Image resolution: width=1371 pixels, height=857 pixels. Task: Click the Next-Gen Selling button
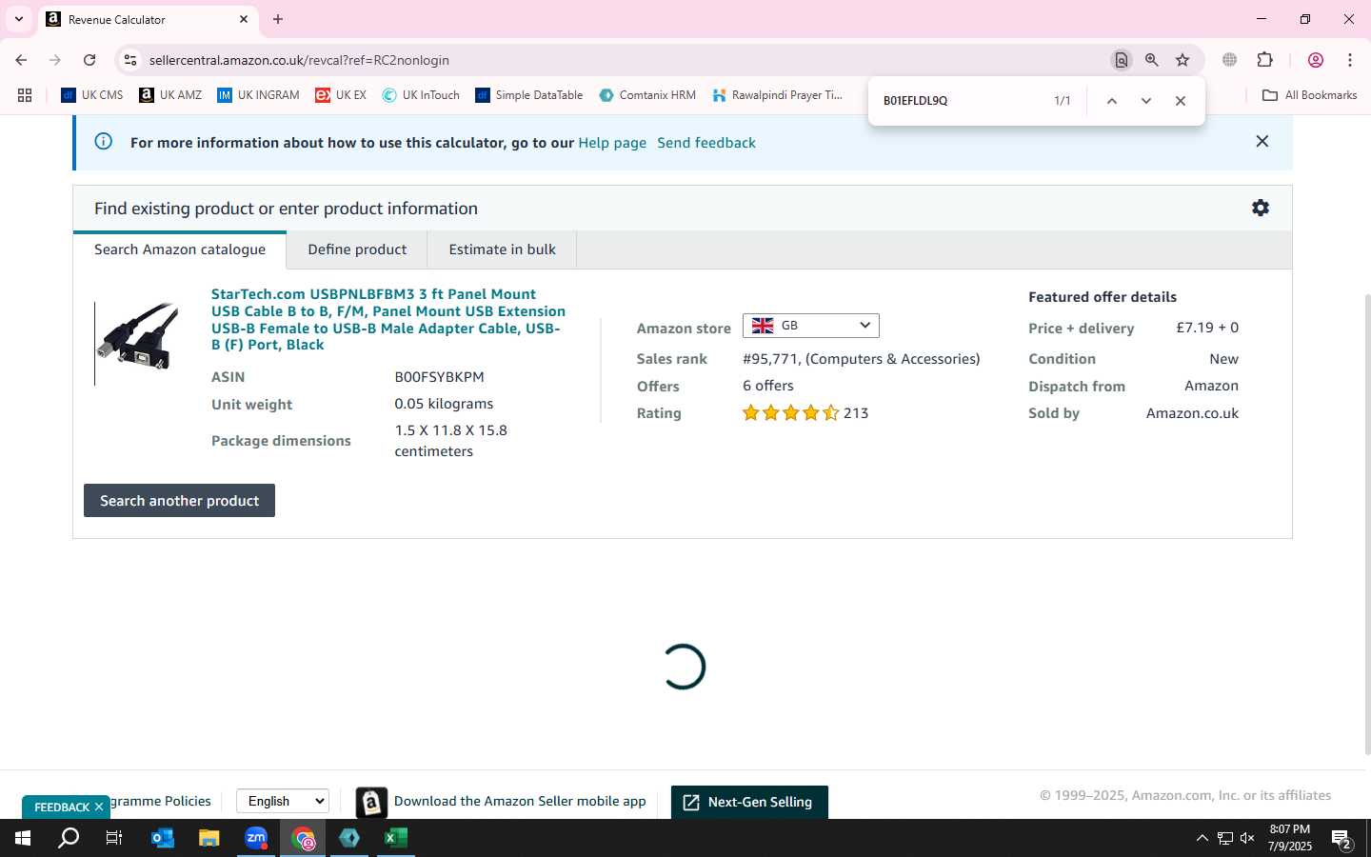tap(749, 802)
